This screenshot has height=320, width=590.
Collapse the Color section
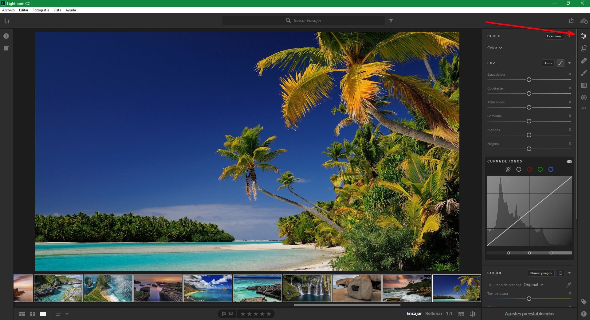point(569,273)
